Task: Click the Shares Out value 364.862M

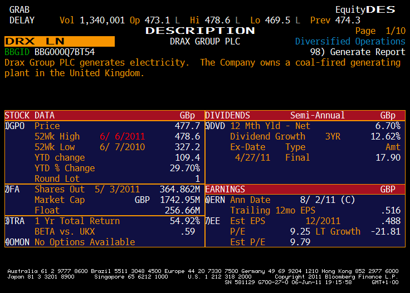Action: point(180,190)
